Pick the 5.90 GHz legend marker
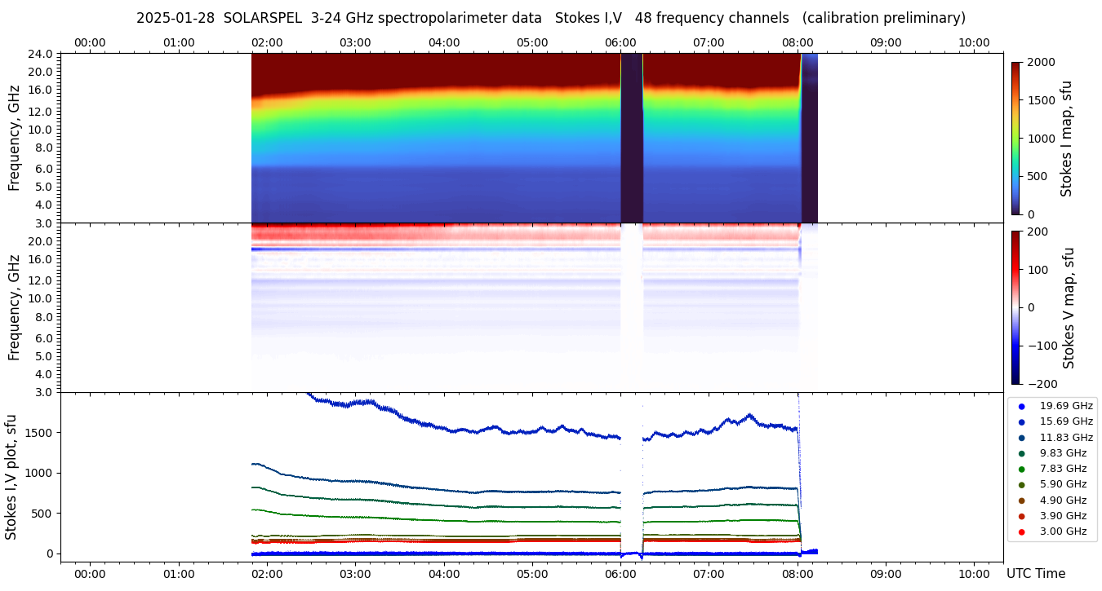Viewport: 1102px width, 591px height. (1020, 485)
